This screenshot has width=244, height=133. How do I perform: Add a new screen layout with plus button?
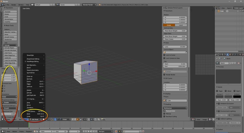pos(51,5)
